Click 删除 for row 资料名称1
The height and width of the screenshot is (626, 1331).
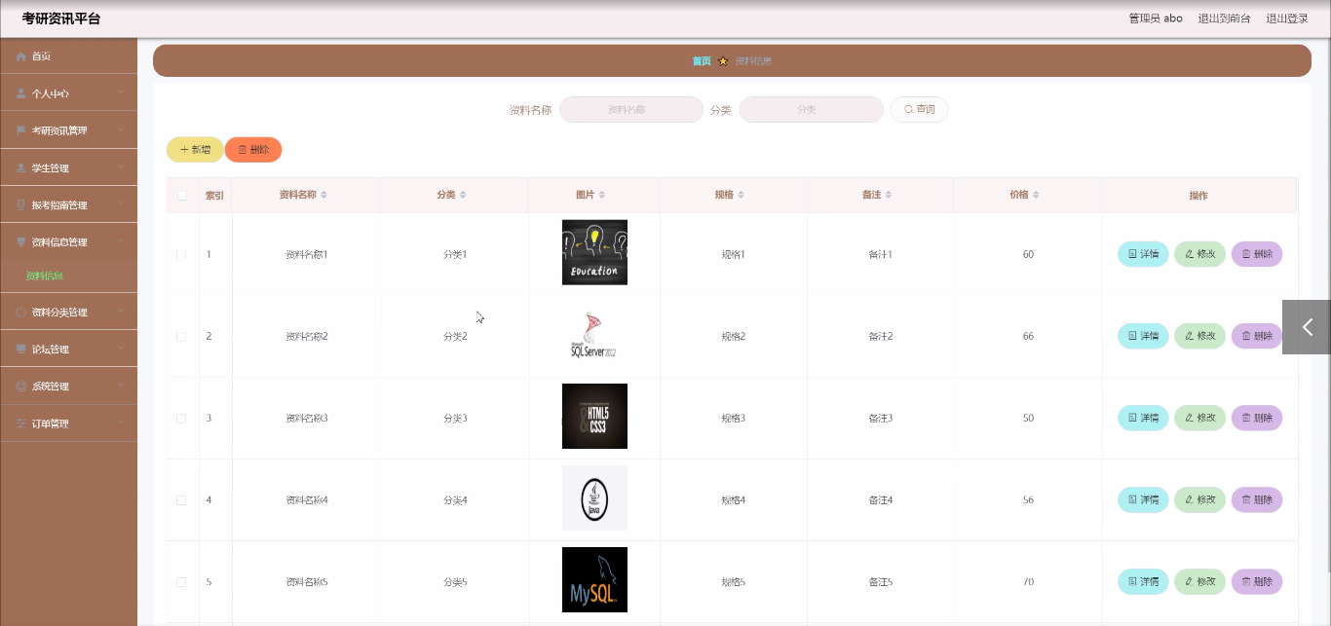coord(1257,254)
